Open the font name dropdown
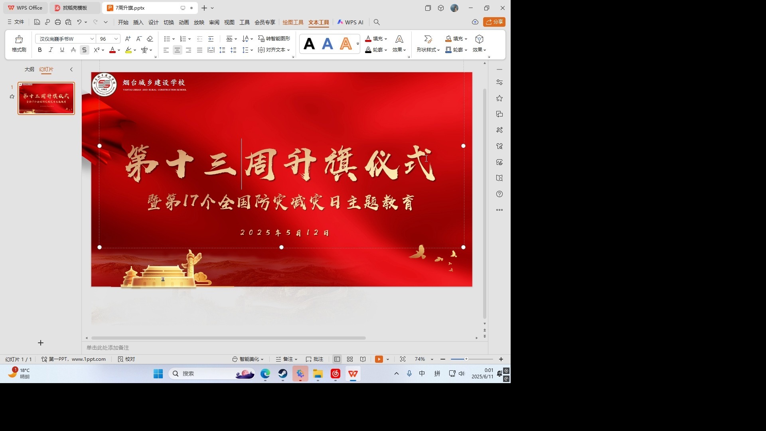Screen dimensions: 766x431 pyautogui.click(x=92, y=39)
